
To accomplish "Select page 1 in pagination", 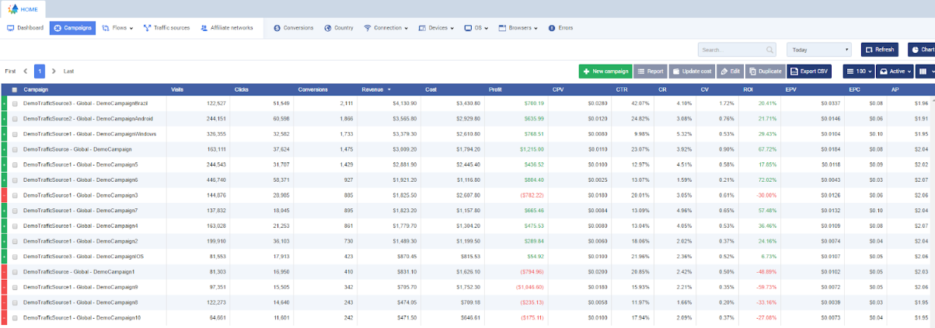I will pyautogui.click(x=40, y=71).
